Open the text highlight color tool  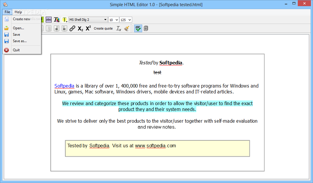[64, 20]
